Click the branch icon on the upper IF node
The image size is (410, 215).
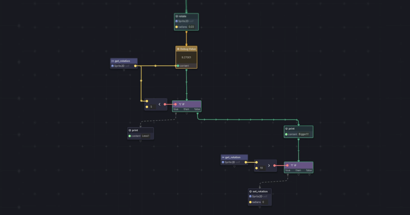(x=180, y=104)
